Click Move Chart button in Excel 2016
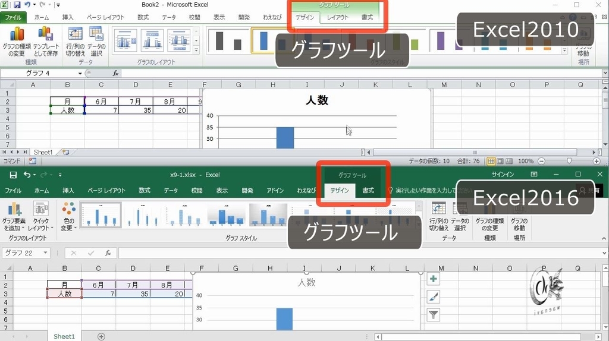This screenshot has width=609, height=341. tap(519, 216)
